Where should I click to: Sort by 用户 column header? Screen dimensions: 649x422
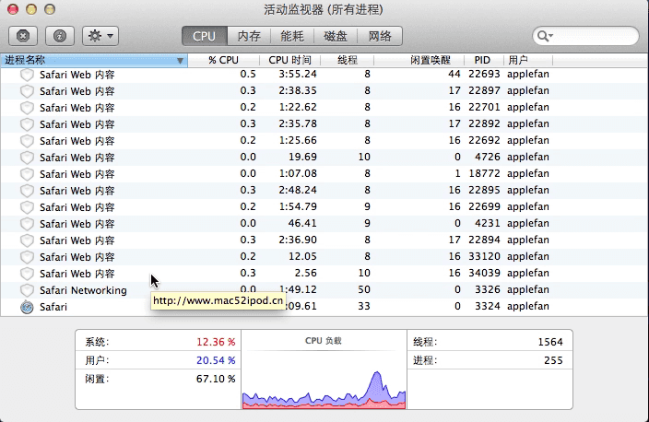(527, 60)
